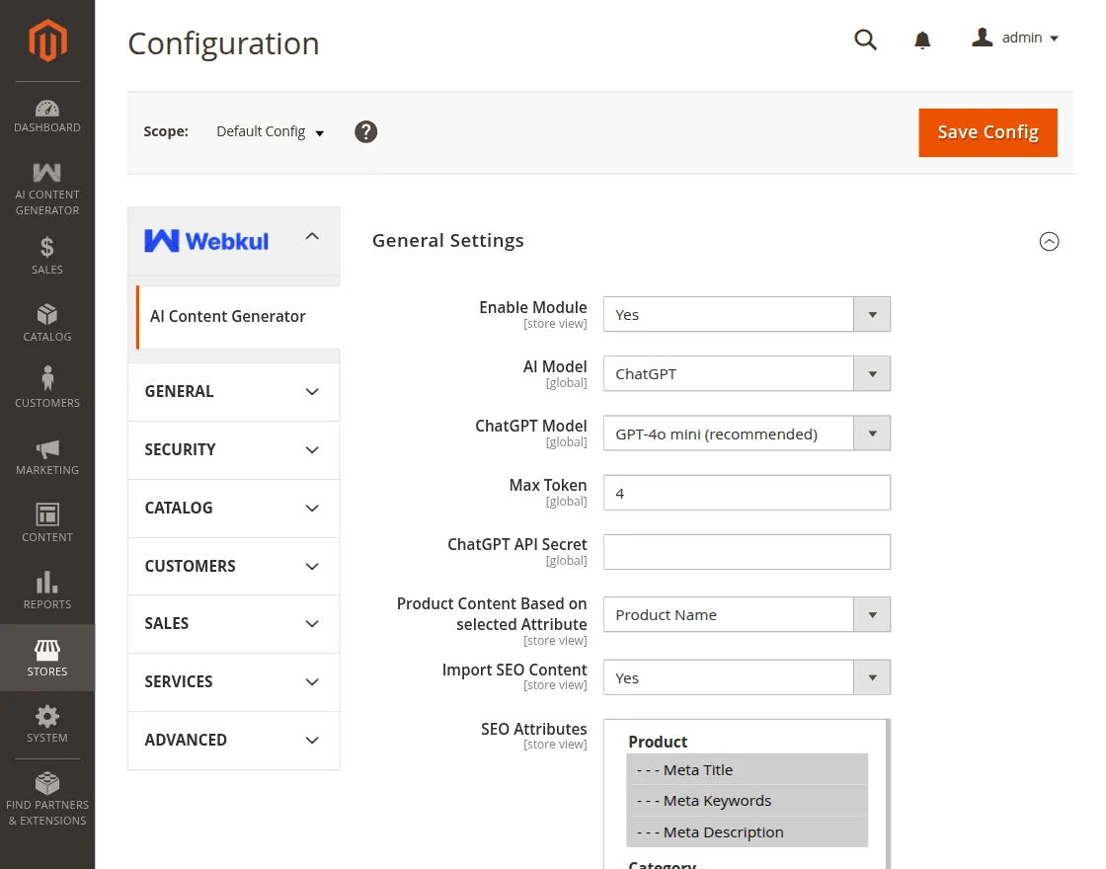Open the Catalog sidebar icon
Viewport: 1106px width, 869px height.
point(46,321)
